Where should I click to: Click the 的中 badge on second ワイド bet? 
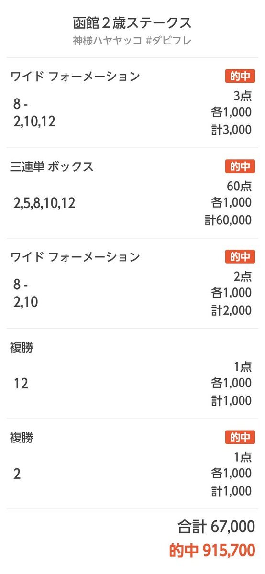(x=240, y=257)
